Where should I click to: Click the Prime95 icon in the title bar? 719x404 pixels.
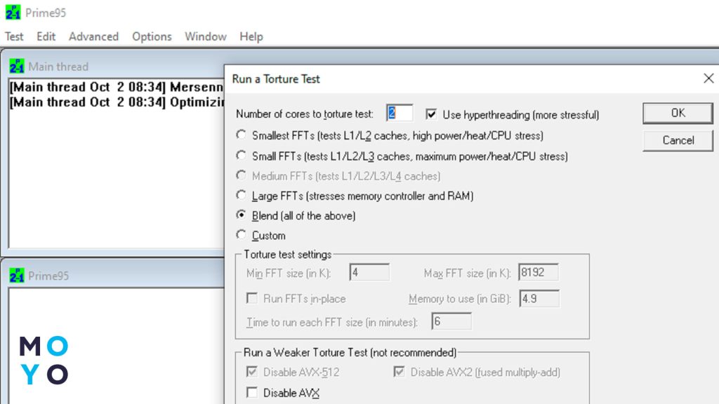tap(13, 13)
